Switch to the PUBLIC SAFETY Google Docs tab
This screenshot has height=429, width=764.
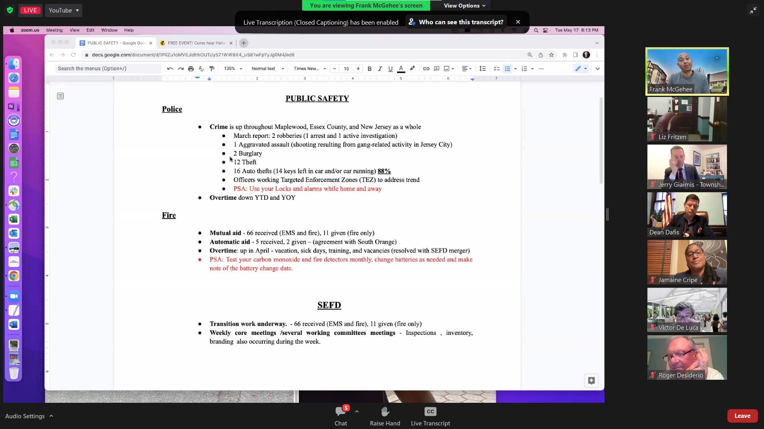coord(116,43)
